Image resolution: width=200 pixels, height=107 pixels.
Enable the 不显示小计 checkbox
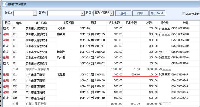tap(184, 14)
